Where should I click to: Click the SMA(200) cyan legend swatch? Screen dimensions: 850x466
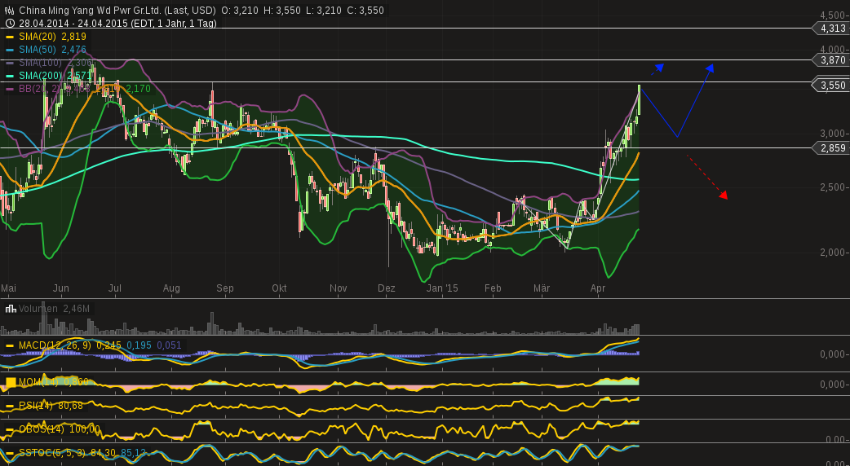tap(10, 76)
